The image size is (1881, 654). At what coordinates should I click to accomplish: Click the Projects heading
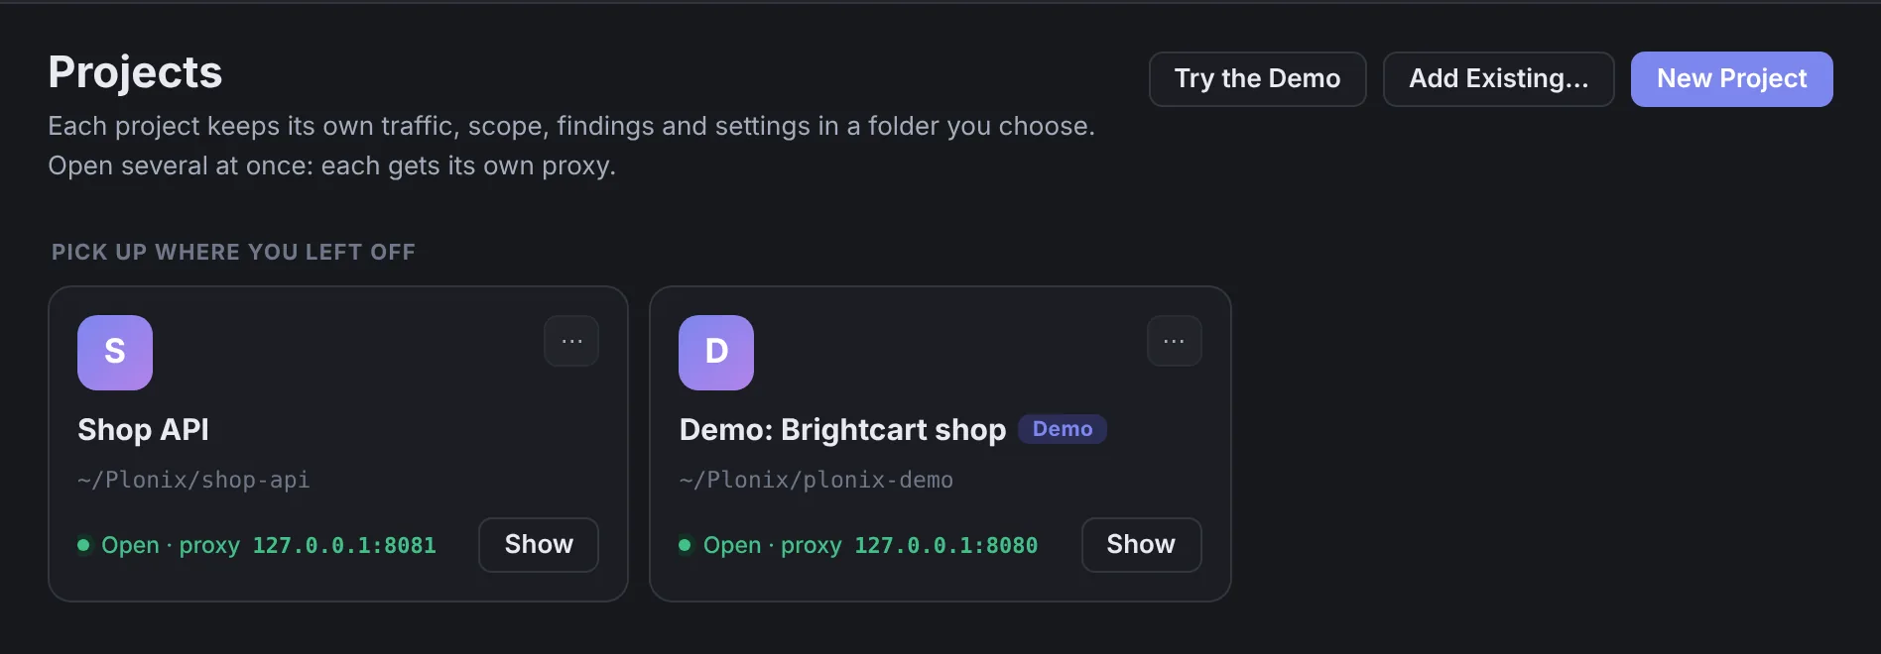135,72
